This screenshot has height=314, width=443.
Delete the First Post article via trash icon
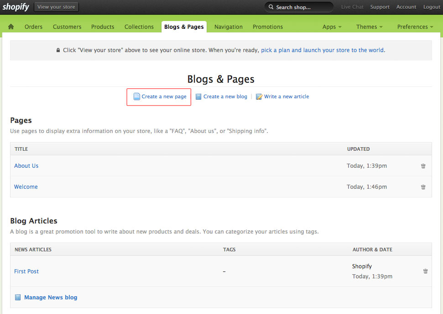point(425,271)
